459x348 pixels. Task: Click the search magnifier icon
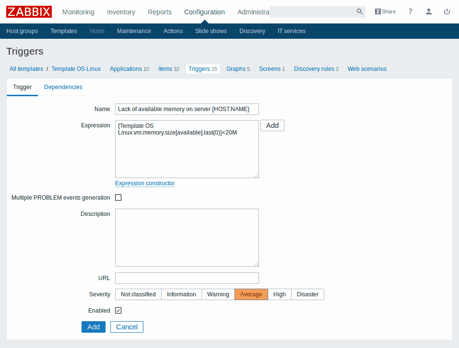pyautogui.click(x=359, y=11)
